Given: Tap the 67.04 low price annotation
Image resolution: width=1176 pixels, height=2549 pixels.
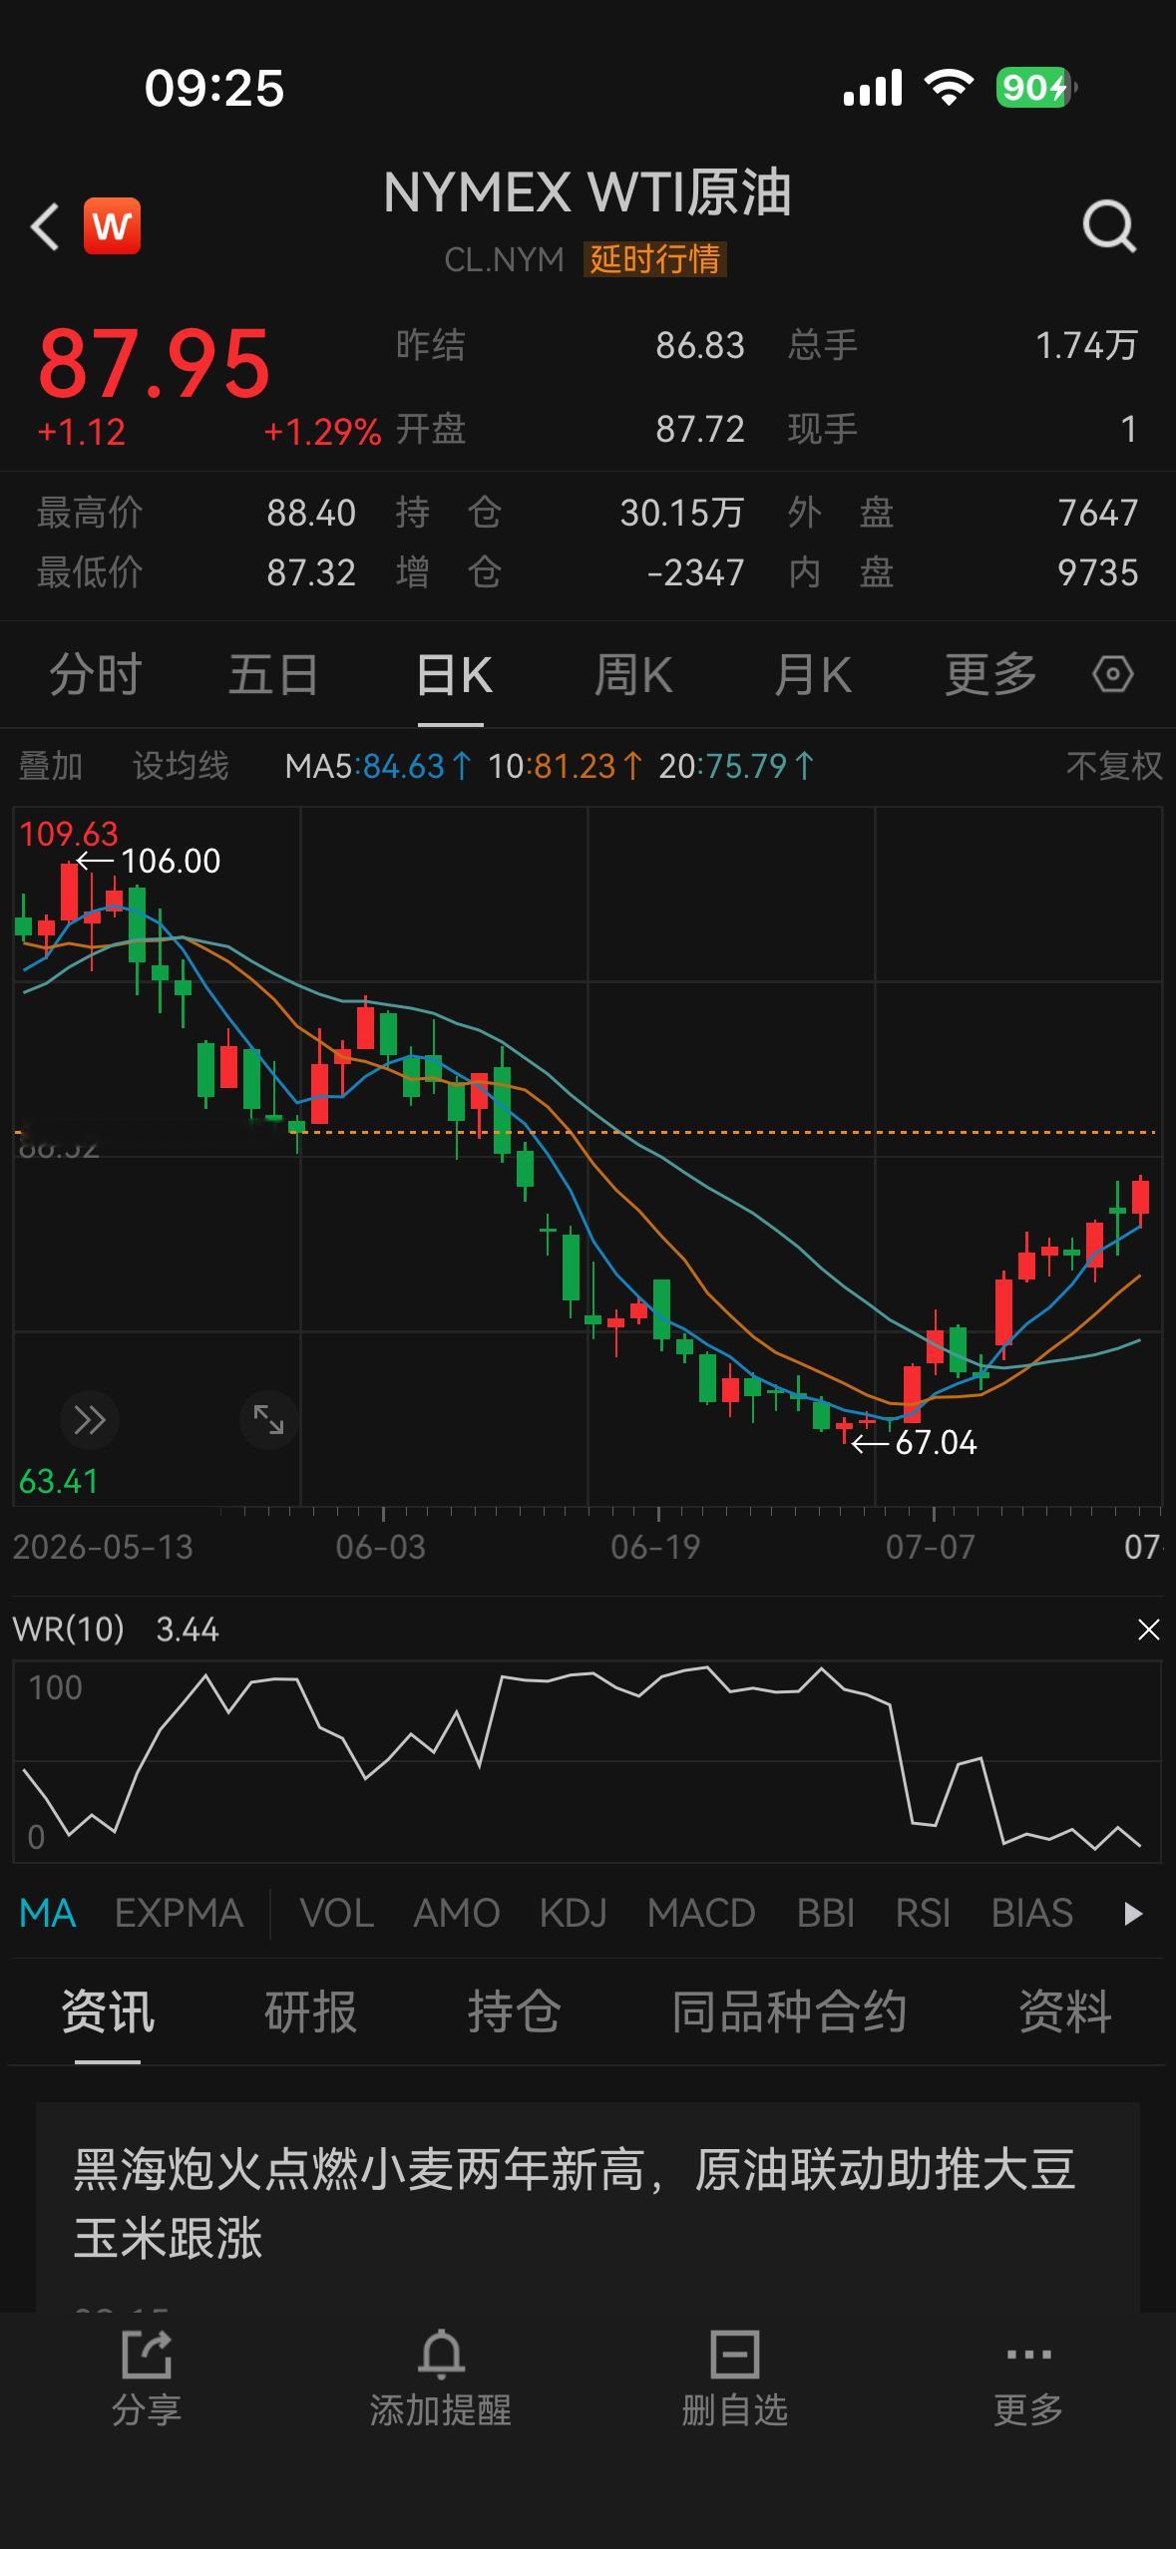Looking at the screenshot, I should click(x=937, y=1442).
